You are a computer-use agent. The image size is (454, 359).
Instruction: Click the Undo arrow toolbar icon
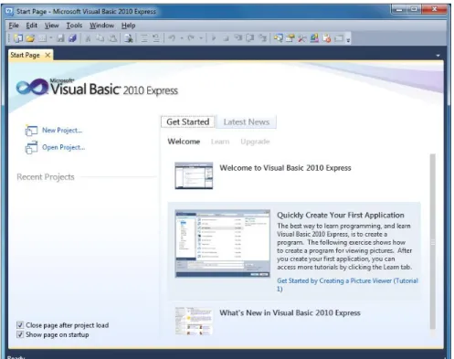click(x=172, y=38)
